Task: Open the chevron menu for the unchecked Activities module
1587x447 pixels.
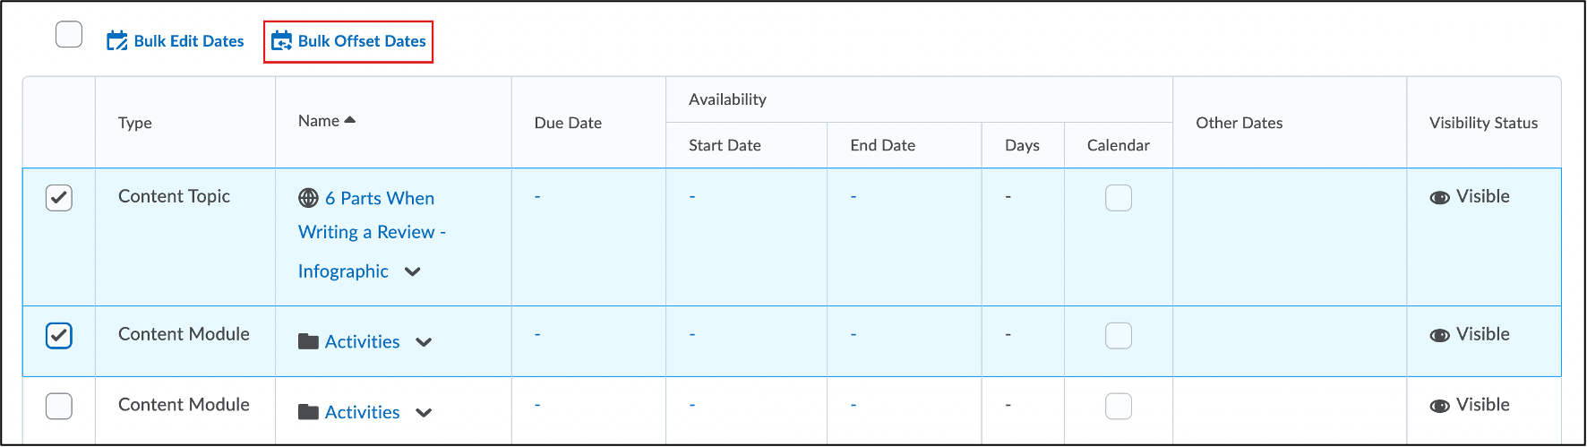Action: tap(424, 413)
